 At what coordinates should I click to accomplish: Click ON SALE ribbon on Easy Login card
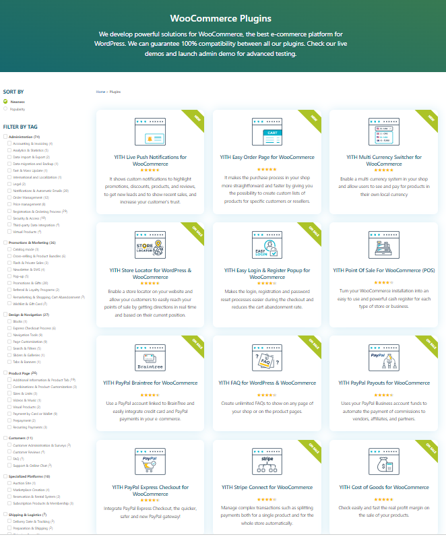[314, 231]
